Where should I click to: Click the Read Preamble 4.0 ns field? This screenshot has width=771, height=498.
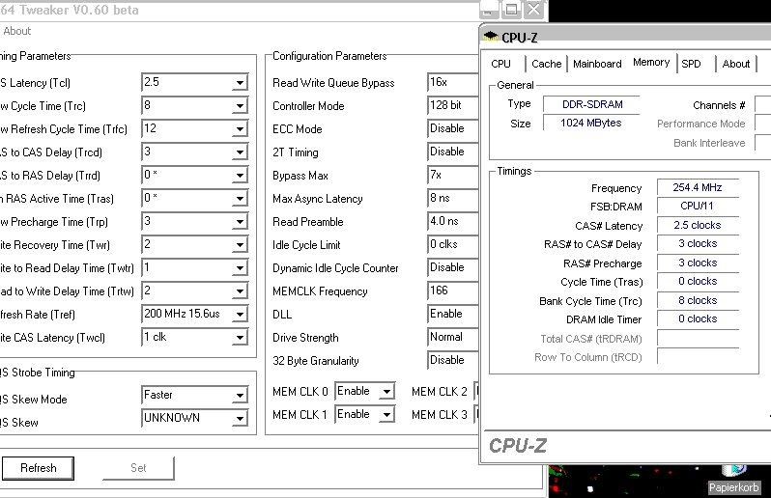453,222
